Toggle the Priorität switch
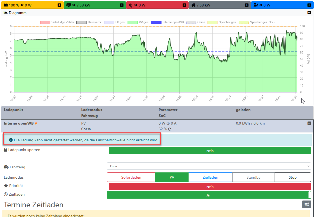The image size is (334, 217). 209,187
